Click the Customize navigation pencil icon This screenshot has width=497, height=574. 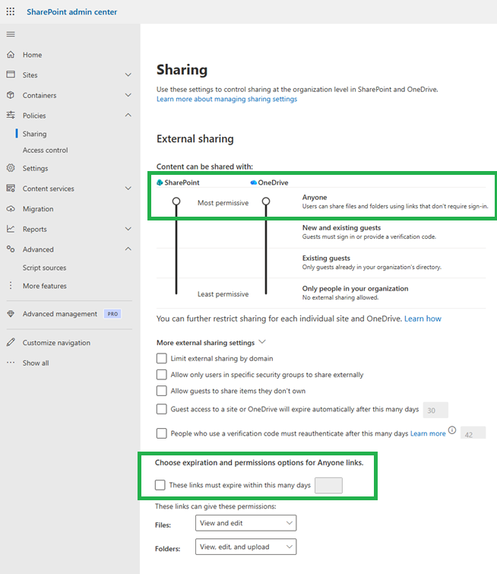(x=11, y=343)
